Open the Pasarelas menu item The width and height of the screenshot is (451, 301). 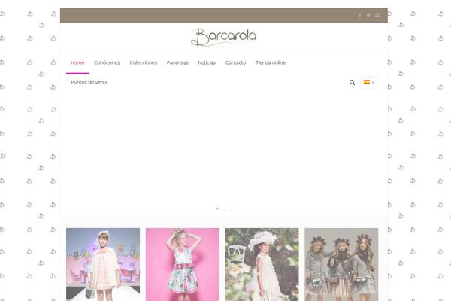click(x=177, y=62)
